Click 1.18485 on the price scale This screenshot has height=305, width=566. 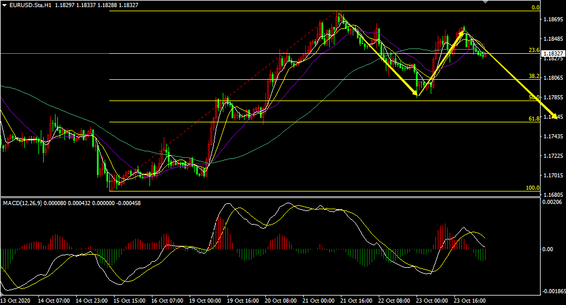click(x=554, y=38)
